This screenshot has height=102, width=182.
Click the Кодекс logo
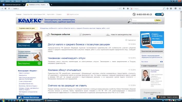(x=31, y=21)
